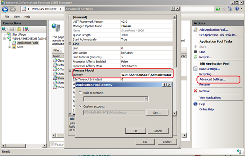This screenshot has height=156, width=245.
Task: Collapse the WIN-SA5HBXN5XYE server node
Action: 4,38
